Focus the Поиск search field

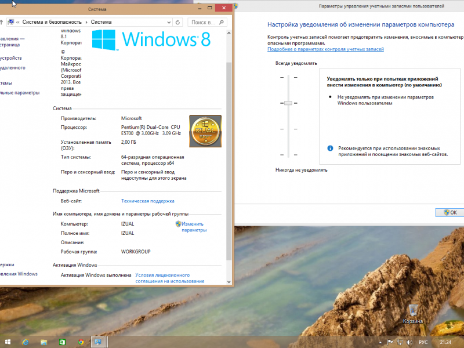point(207,22)
